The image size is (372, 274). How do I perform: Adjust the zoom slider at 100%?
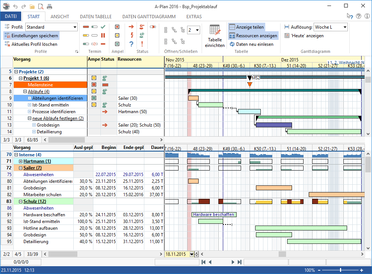pos(341,270)
